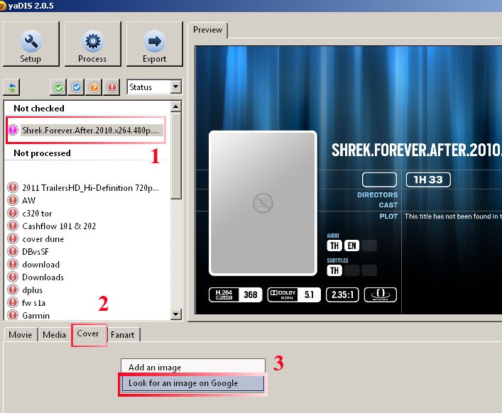
Task: Click the EN audio language badge
Action: 351,246
